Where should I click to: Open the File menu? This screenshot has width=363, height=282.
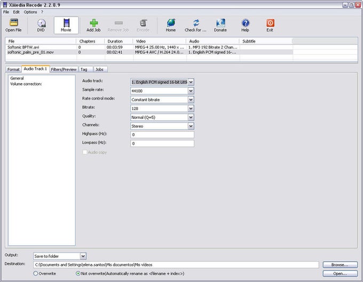[x=6, y=12]
